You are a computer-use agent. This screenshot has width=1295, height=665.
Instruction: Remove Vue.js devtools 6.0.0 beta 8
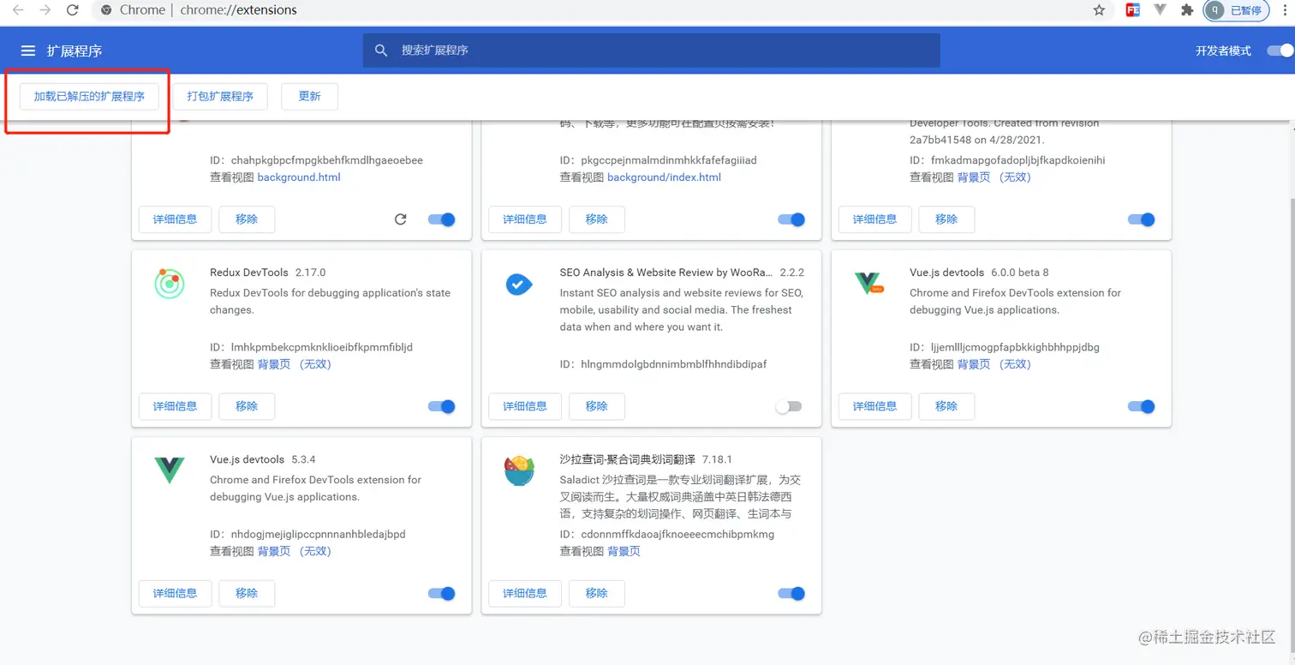(x=946, y=406)
